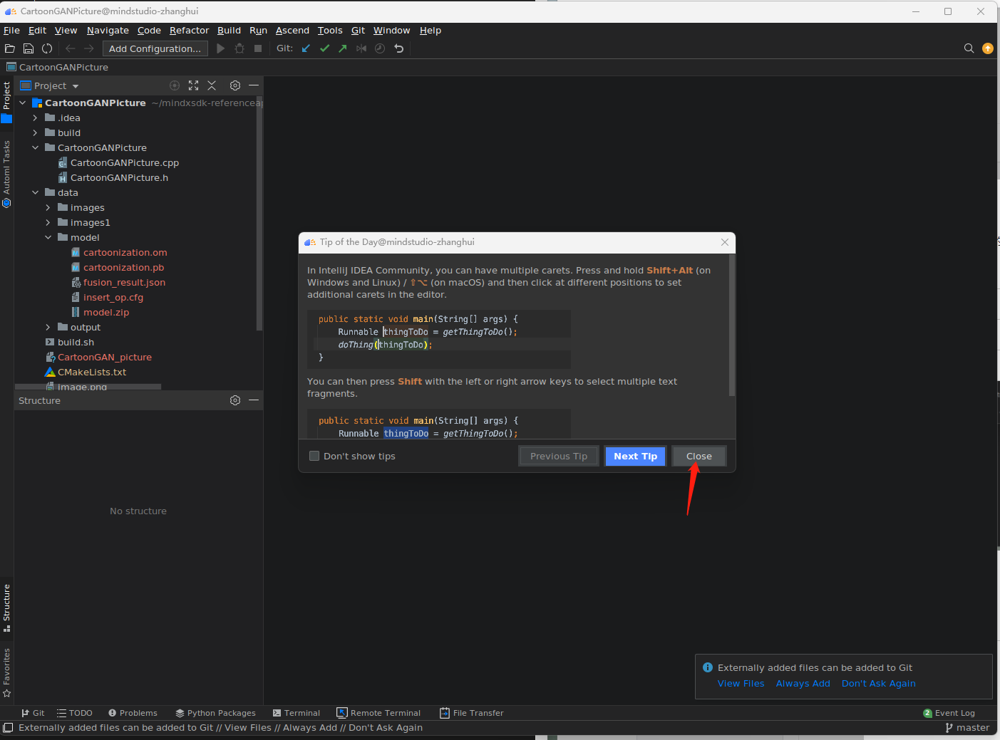Expand the output folder
The image size is (1000, 740).
pyautogui.click(x=48, y=328)
